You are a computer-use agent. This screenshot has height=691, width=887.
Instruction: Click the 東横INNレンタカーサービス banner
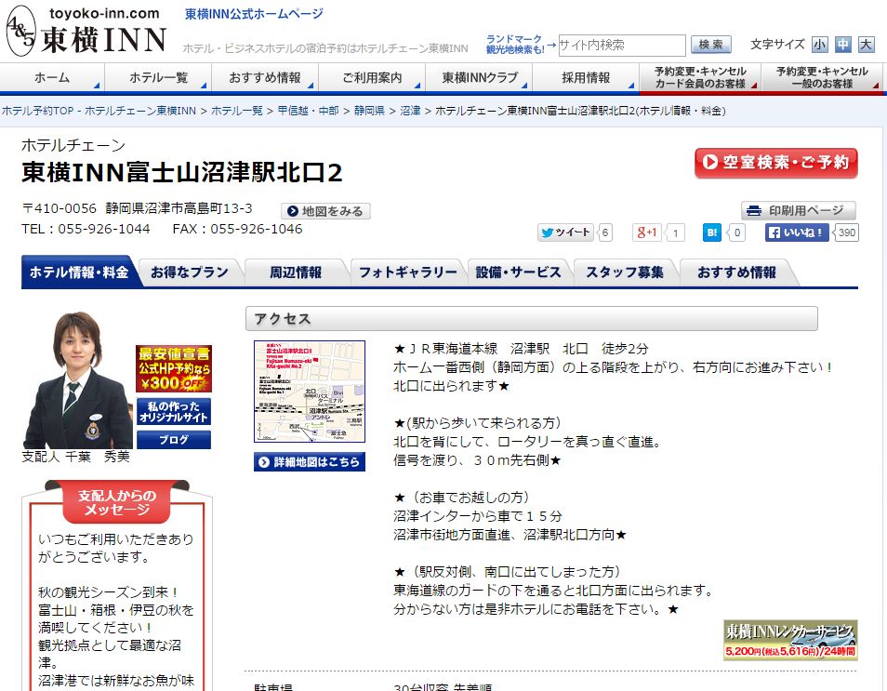tap(790, 640)
